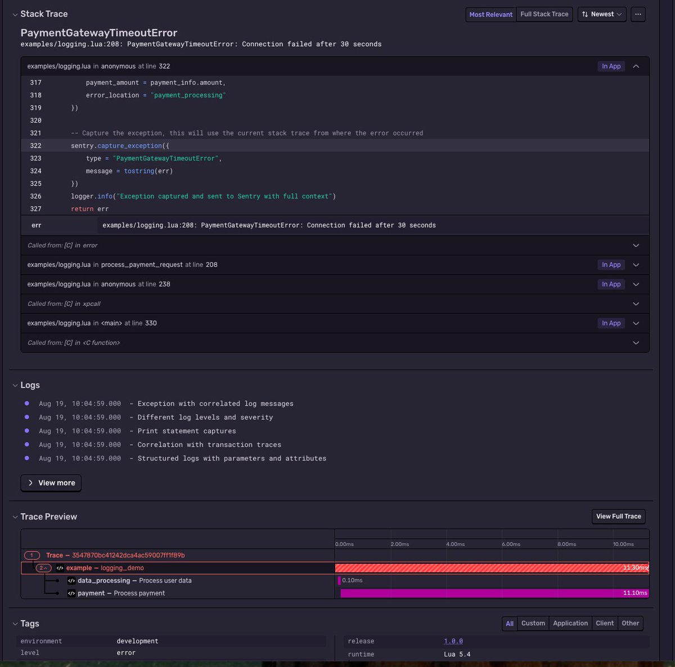Expand the Called from [C] in xpcall frame

(x=636, y=303)
